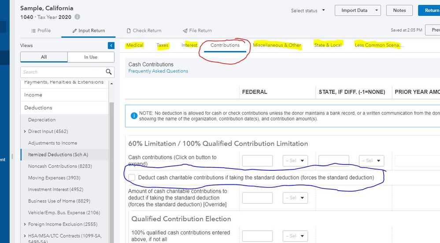Open the Miscellaneous & Other section tab

[x=277, y=45]
